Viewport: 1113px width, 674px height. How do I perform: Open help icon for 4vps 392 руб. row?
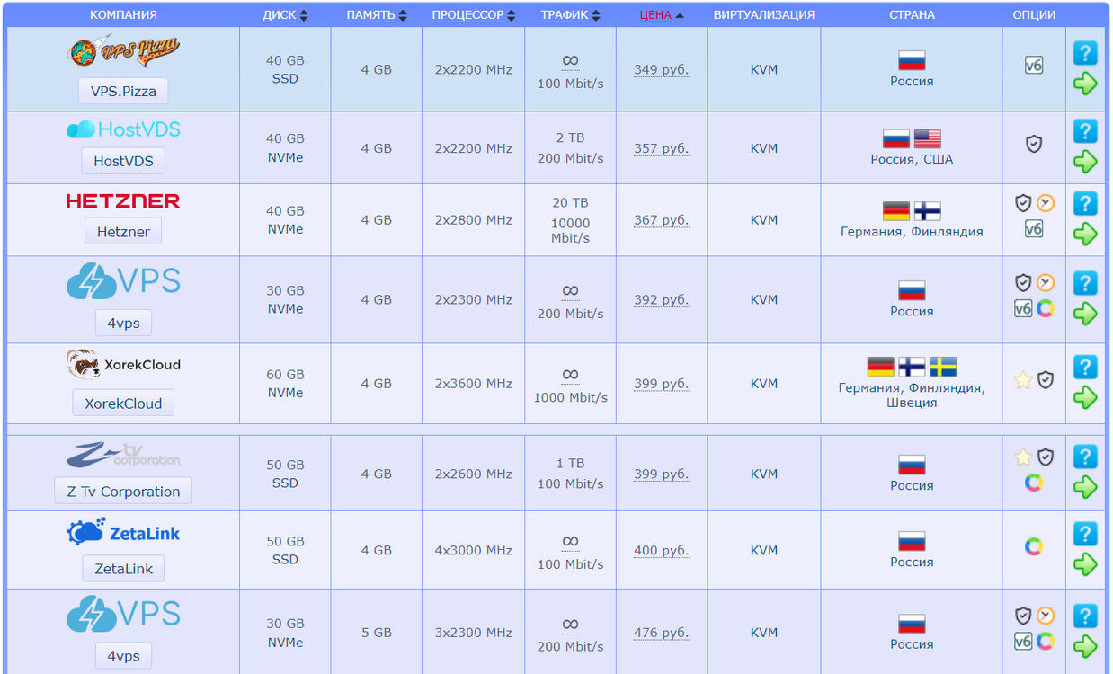pyautogui.click(x=1085, y=283)
